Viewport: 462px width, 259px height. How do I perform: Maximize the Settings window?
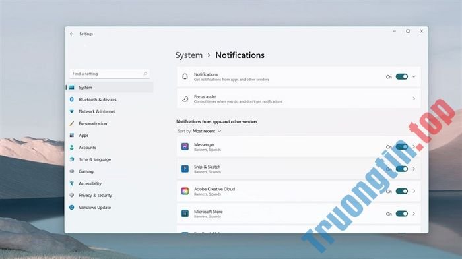pyautogui.click(x=408, y=31)
